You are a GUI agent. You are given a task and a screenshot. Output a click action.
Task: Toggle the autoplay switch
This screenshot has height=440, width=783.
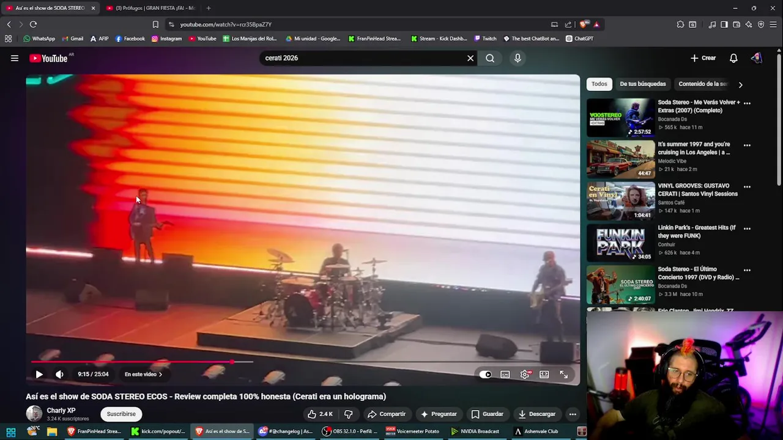pyautogui.click(x=485, y=374)
